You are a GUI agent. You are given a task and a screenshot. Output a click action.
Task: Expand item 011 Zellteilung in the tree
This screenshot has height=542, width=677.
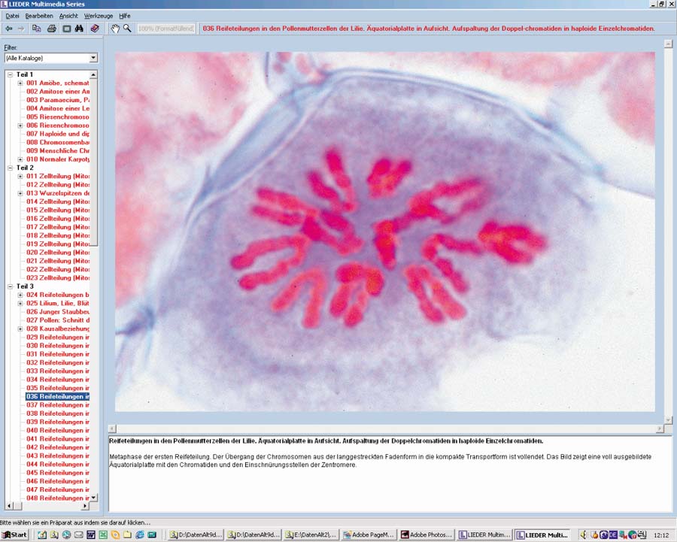click(20, 176)
